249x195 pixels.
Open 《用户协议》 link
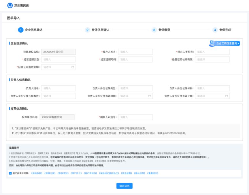[76, 173]
